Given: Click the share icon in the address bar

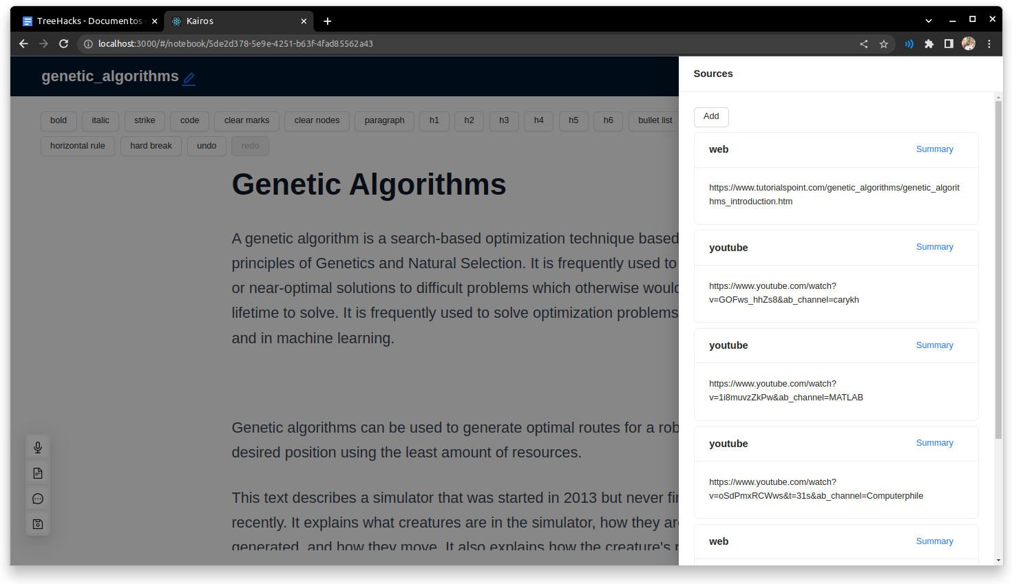Looking at the screenshot, I should pos(863,44).
